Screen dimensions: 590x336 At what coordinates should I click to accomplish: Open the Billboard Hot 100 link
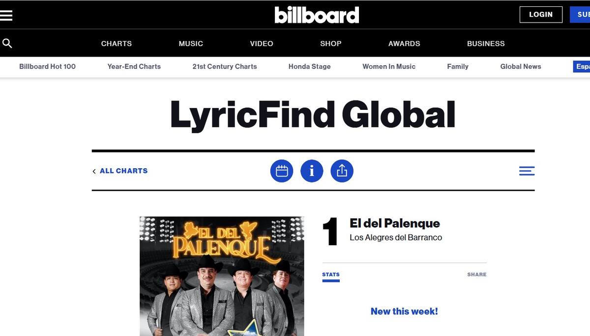coord(47,66)
